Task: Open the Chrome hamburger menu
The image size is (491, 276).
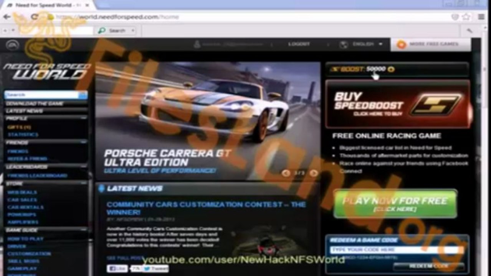Action: coord(481,17)
